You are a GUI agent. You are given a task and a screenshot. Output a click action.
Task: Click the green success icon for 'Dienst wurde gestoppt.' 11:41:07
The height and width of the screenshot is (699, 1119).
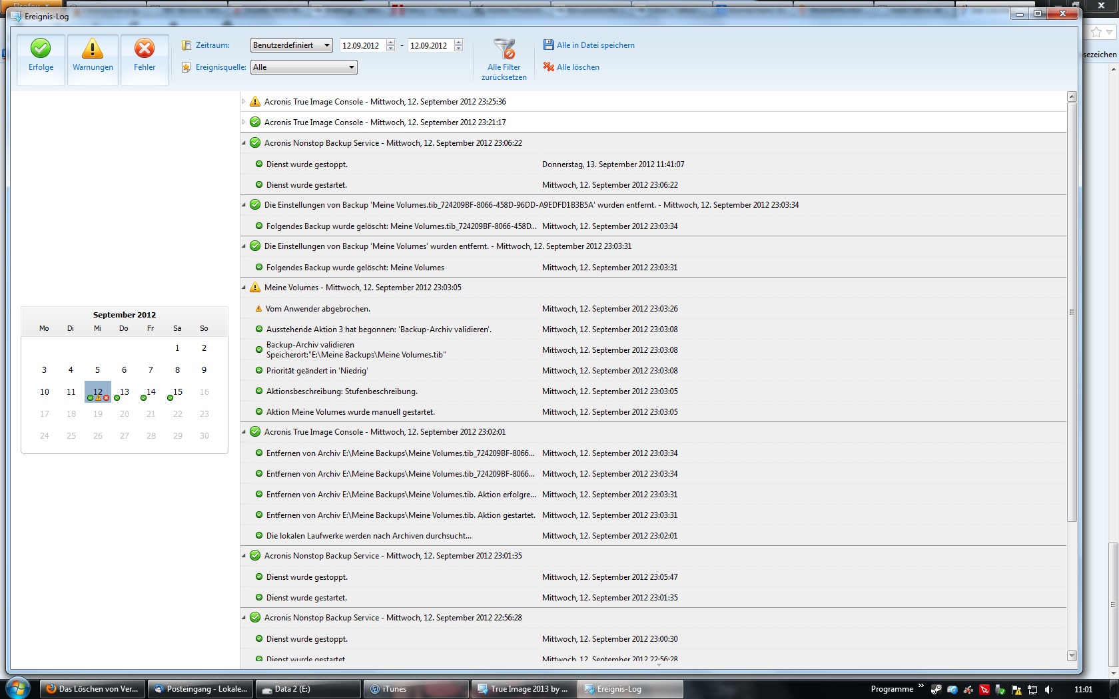(259, 164)
